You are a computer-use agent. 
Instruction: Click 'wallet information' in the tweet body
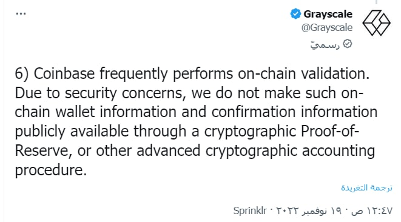116,112
